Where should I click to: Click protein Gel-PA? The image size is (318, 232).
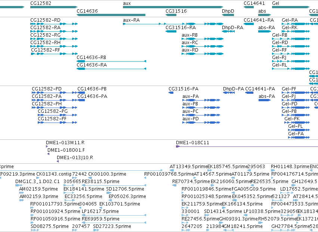click(296, 134)
